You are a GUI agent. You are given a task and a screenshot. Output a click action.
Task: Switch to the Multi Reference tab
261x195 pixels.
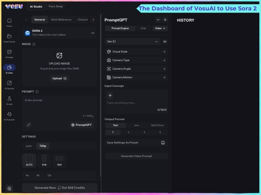[61, 19]
